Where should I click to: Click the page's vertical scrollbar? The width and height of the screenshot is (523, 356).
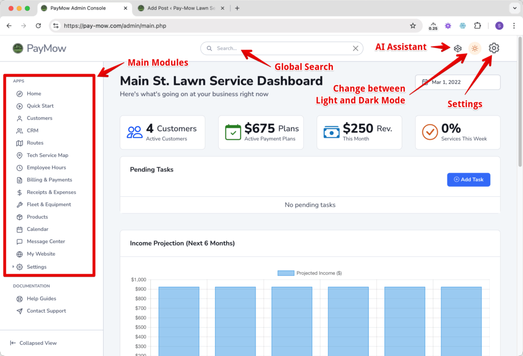[520, 102]
